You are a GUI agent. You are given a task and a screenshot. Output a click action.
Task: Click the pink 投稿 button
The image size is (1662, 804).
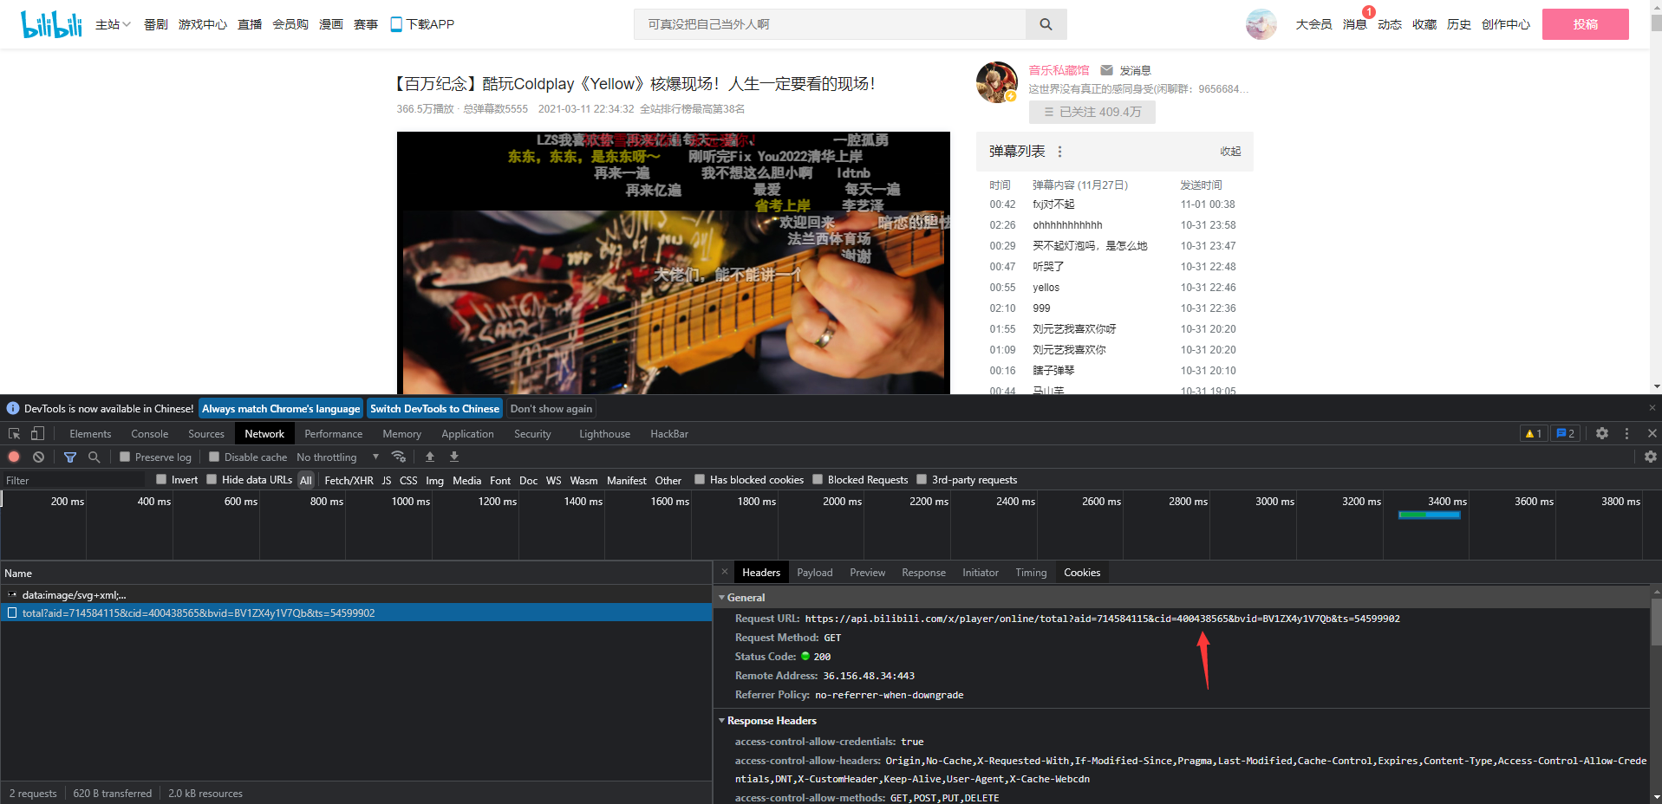click(1585, 24)
